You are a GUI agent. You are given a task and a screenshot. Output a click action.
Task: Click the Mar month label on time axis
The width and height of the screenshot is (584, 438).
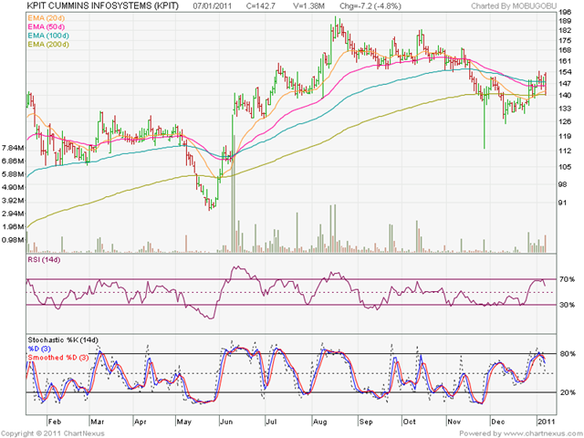pyautogui.click(x=98, y=422)
